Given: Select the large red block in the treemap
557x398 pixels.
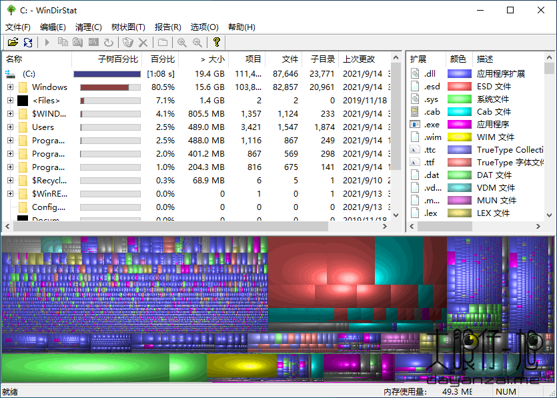Looking at the screenshot, I should tap(321, 261).
